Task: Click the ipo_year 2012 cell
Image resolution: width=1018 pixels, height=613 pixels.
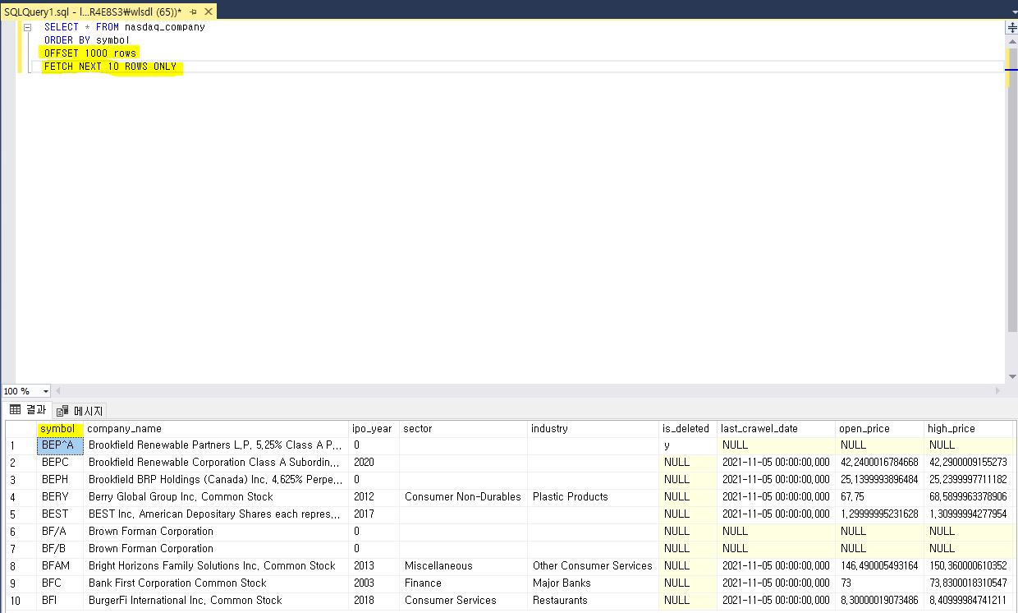Action: coord(374,497)
